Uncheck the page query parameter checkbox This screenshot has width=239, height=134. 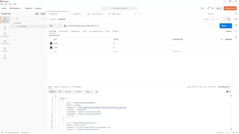click(51, 44)
